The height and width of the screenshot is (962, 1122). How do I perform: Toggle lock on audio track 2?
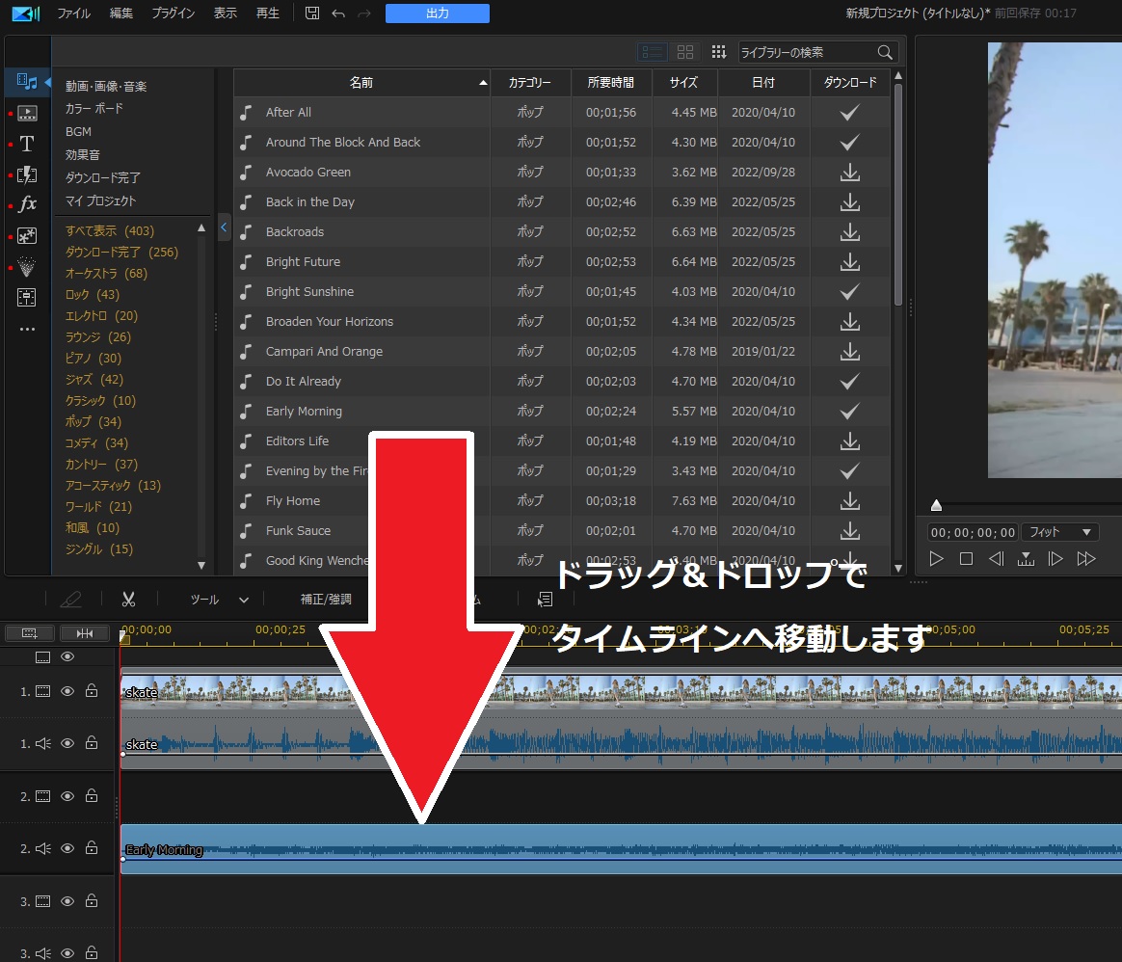[x=92, y=849]
